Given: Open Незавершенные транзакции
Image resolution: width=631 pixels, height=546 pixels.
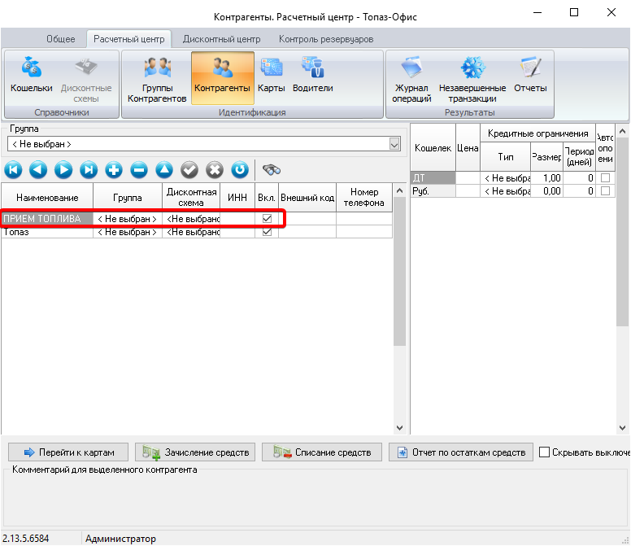Looking at the screenshot, I should [x=472, y=79].
